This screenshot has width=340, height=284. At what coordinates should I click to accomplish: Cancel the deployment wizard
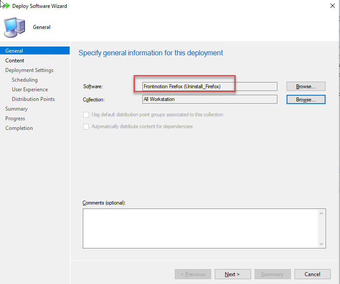312,274
